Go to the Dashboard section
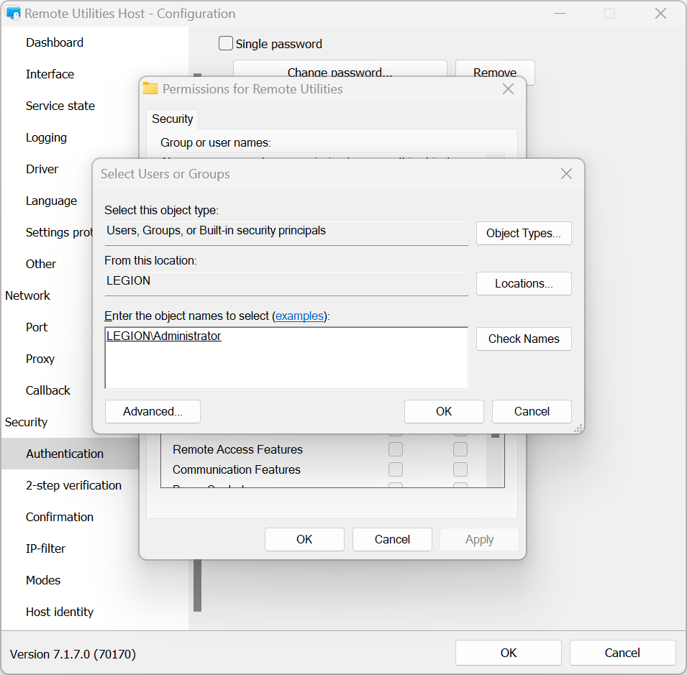Viewport: 687px width, 675px height. click(55, 42)
